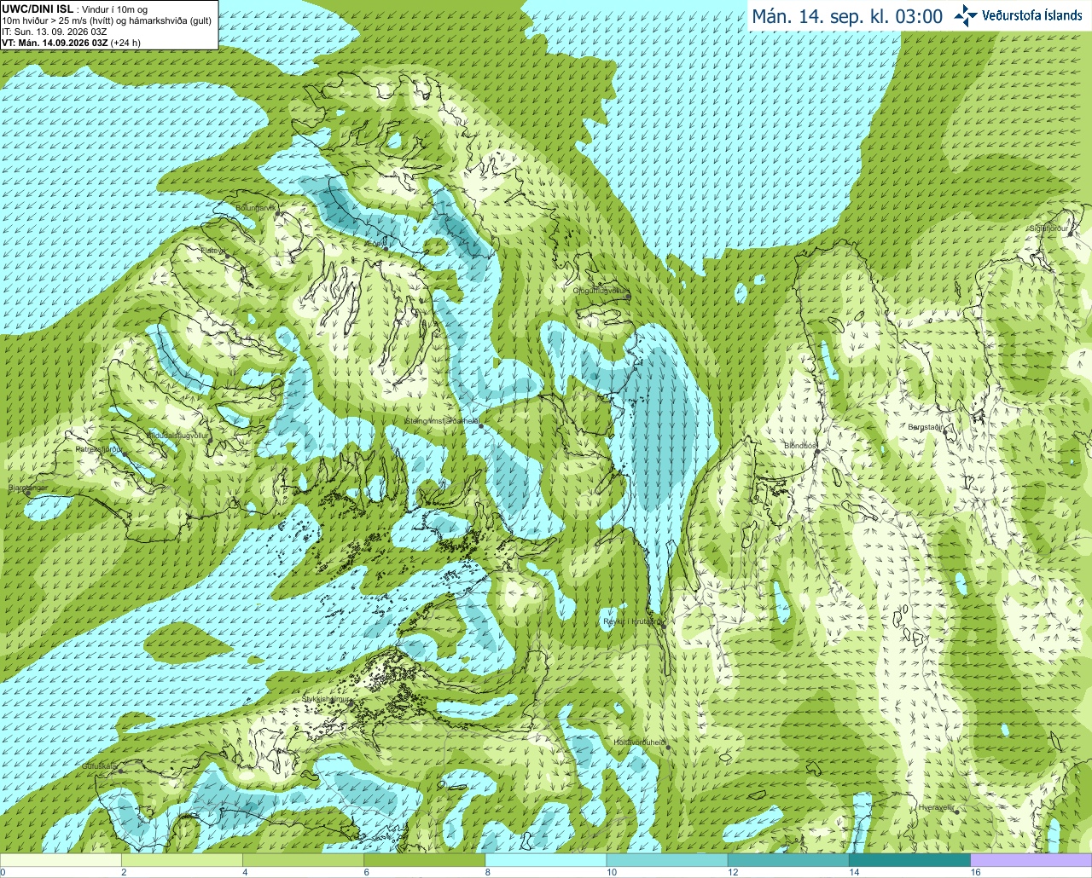The height and width of the screenshot is (878, 1092).
Task: Select the light cyan 8–10 legend swatch
Action: pos(545,860)
